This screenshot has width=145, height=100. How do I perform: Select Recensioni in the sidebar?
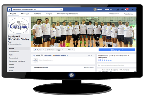(x=13, y=58)
